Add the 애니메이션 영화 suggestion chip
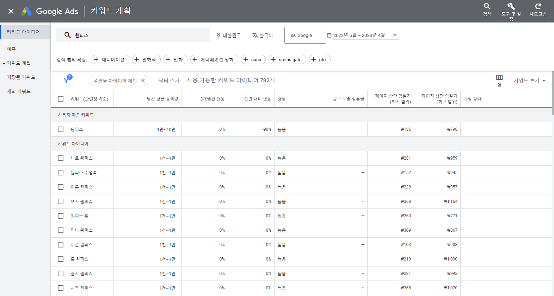Image resolution: width=554 pixels, height=296 pixels. [x=214, y=59]
